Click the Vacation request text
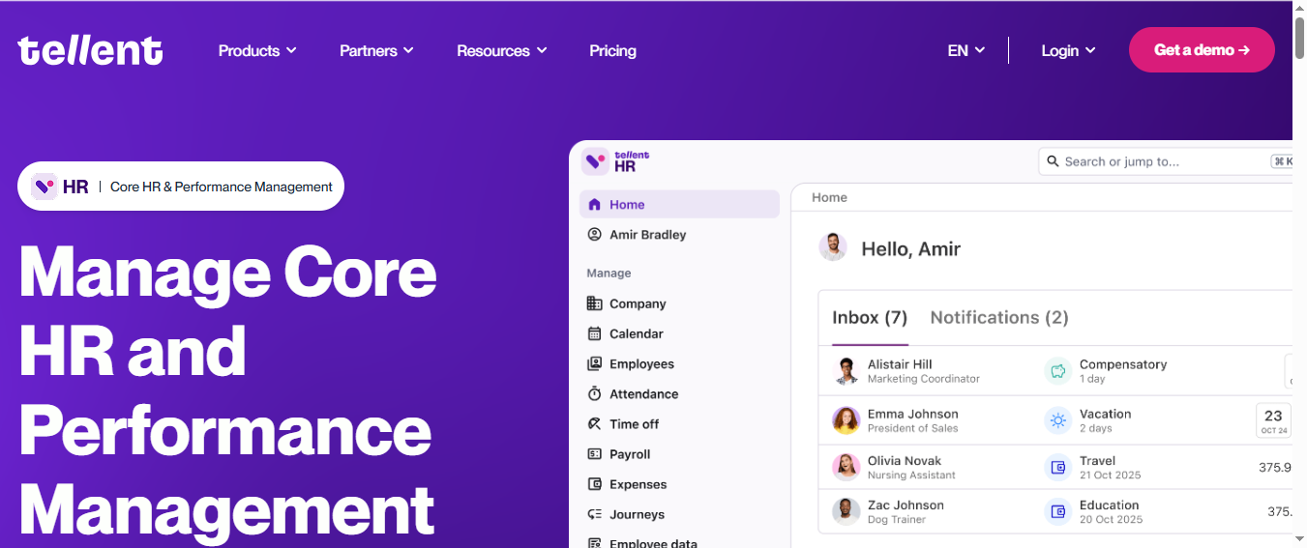Viewport: 1307px width, 548px height. (x=1106, y=414)
